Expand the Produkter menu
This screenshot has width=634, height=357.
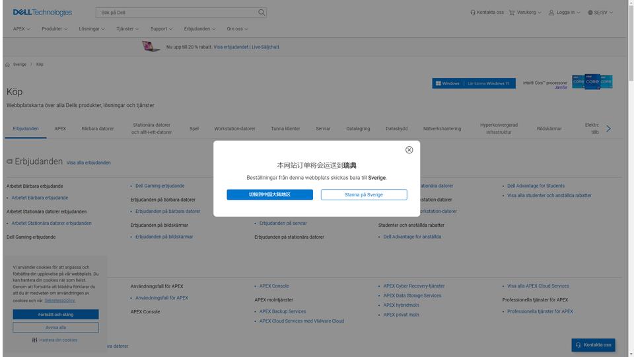pyautogui.click(x=55, y=28)
